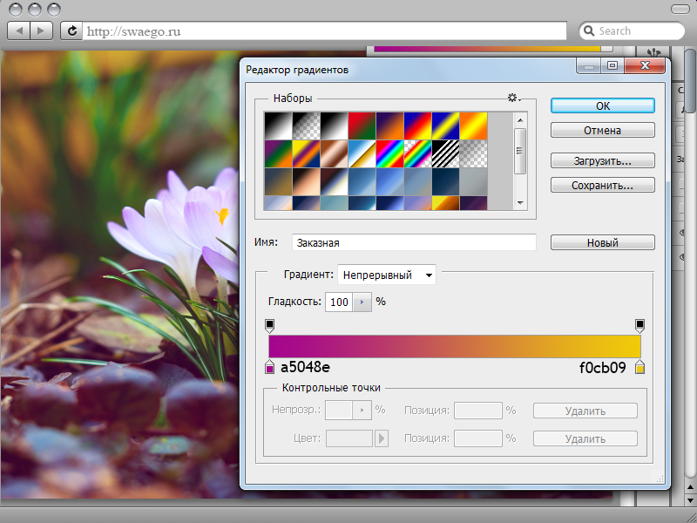Click browser scrollbar down arrow
The image size is (697, 523).
click(690, 500)
